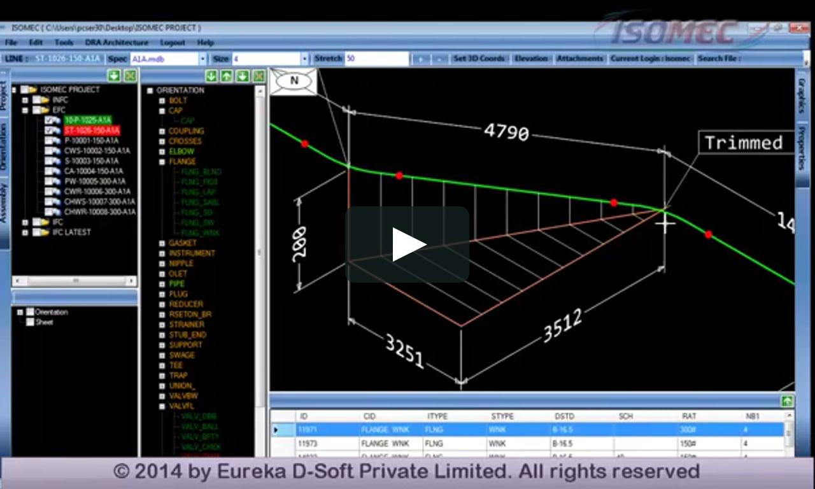Open the Size dropdown arrow
The width and height of the screenshot is (815, 489).
tap(304, 59)
